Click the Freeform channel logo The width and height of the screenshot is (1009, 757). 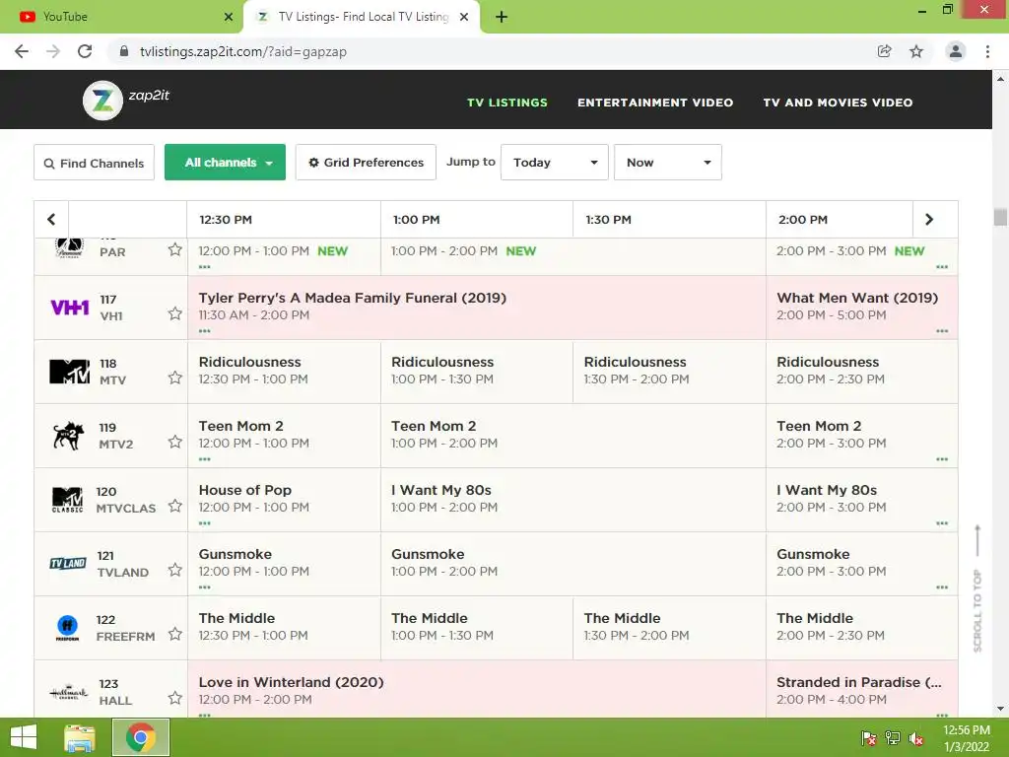(68, 628)
